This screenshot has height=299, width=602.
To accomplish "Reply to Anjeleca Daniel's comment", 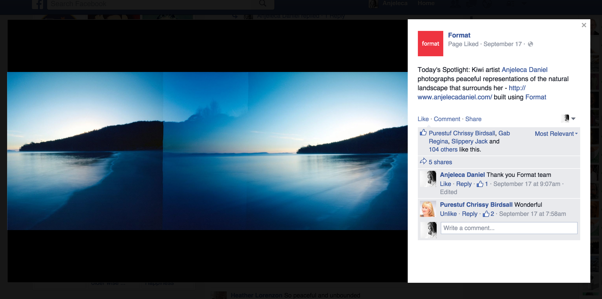I will tap(464, 184).
